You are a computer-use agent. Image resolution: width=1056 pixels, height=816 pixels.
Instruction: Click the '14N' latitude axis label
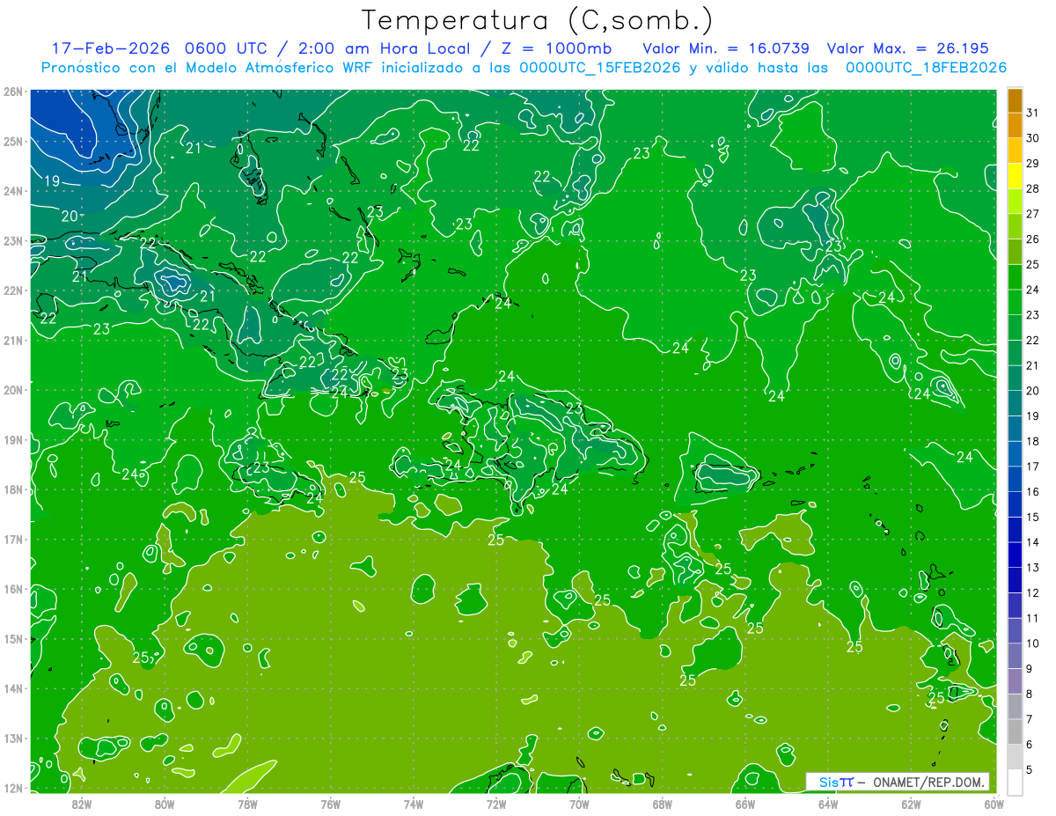[x=12, y=688]
